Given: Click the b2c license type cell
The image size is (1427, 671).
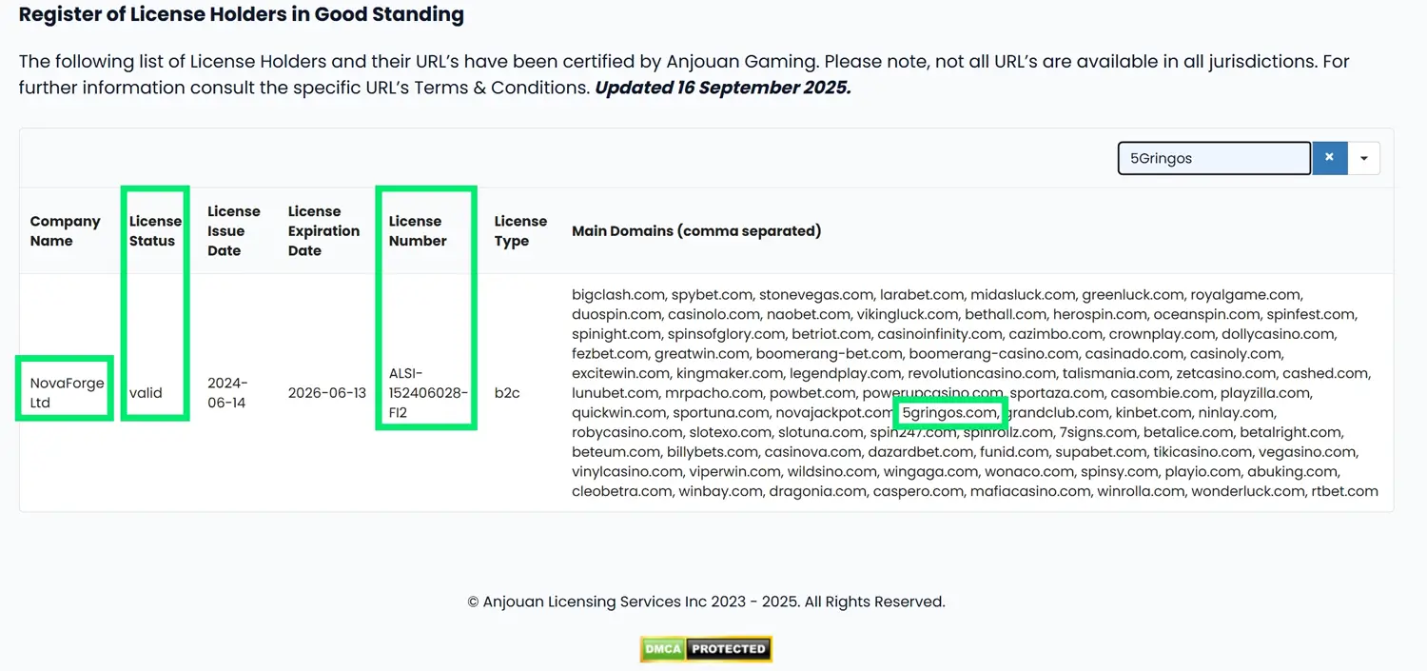Looking at the screenshot, I should pos(506,392).
